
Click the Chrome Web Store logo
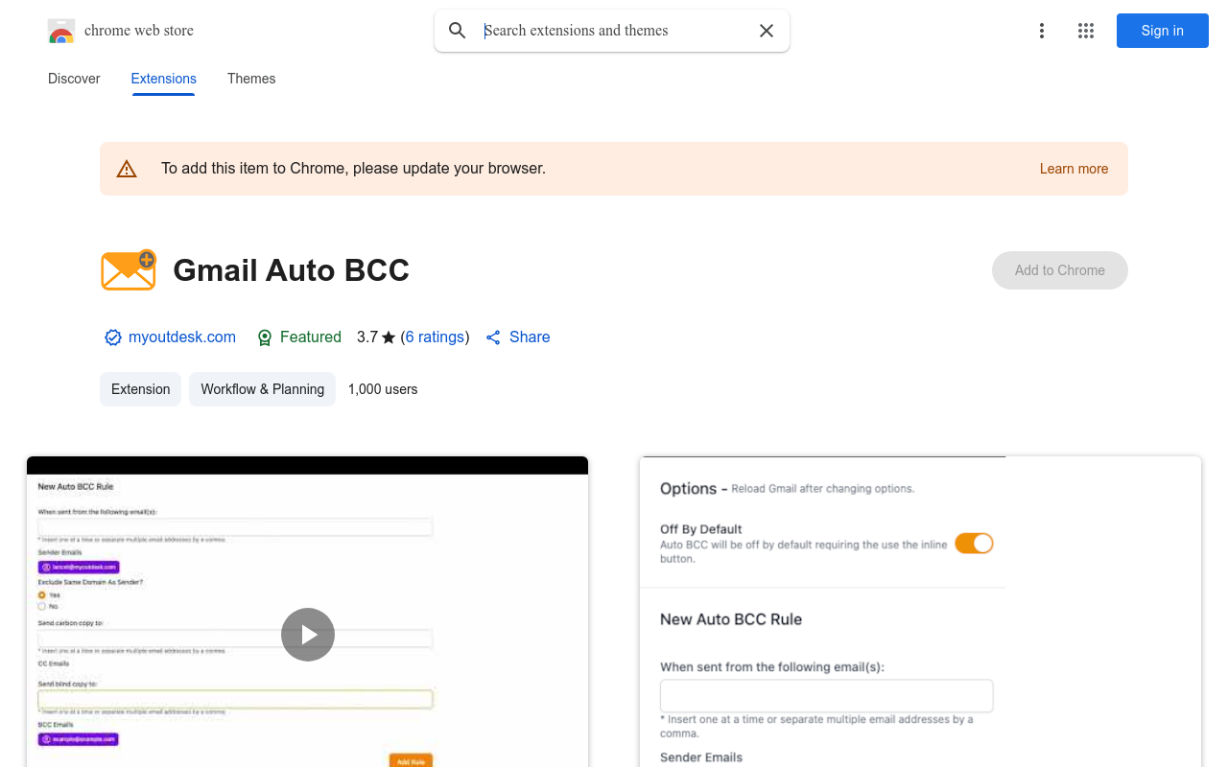(61, 31)
